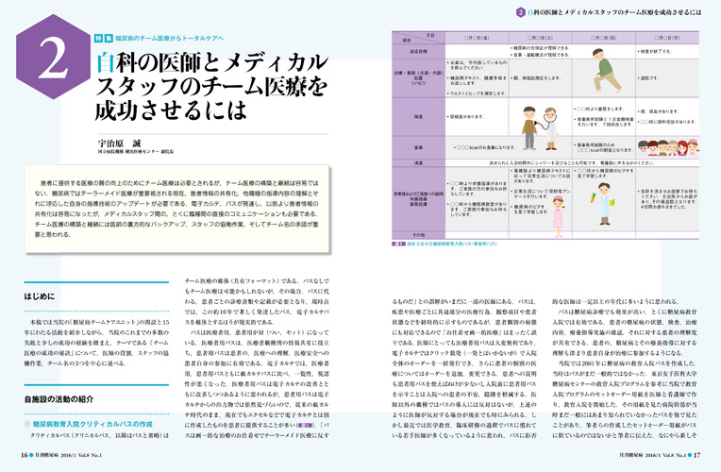Click the purple 図1 label beside the figure caption

398,244
